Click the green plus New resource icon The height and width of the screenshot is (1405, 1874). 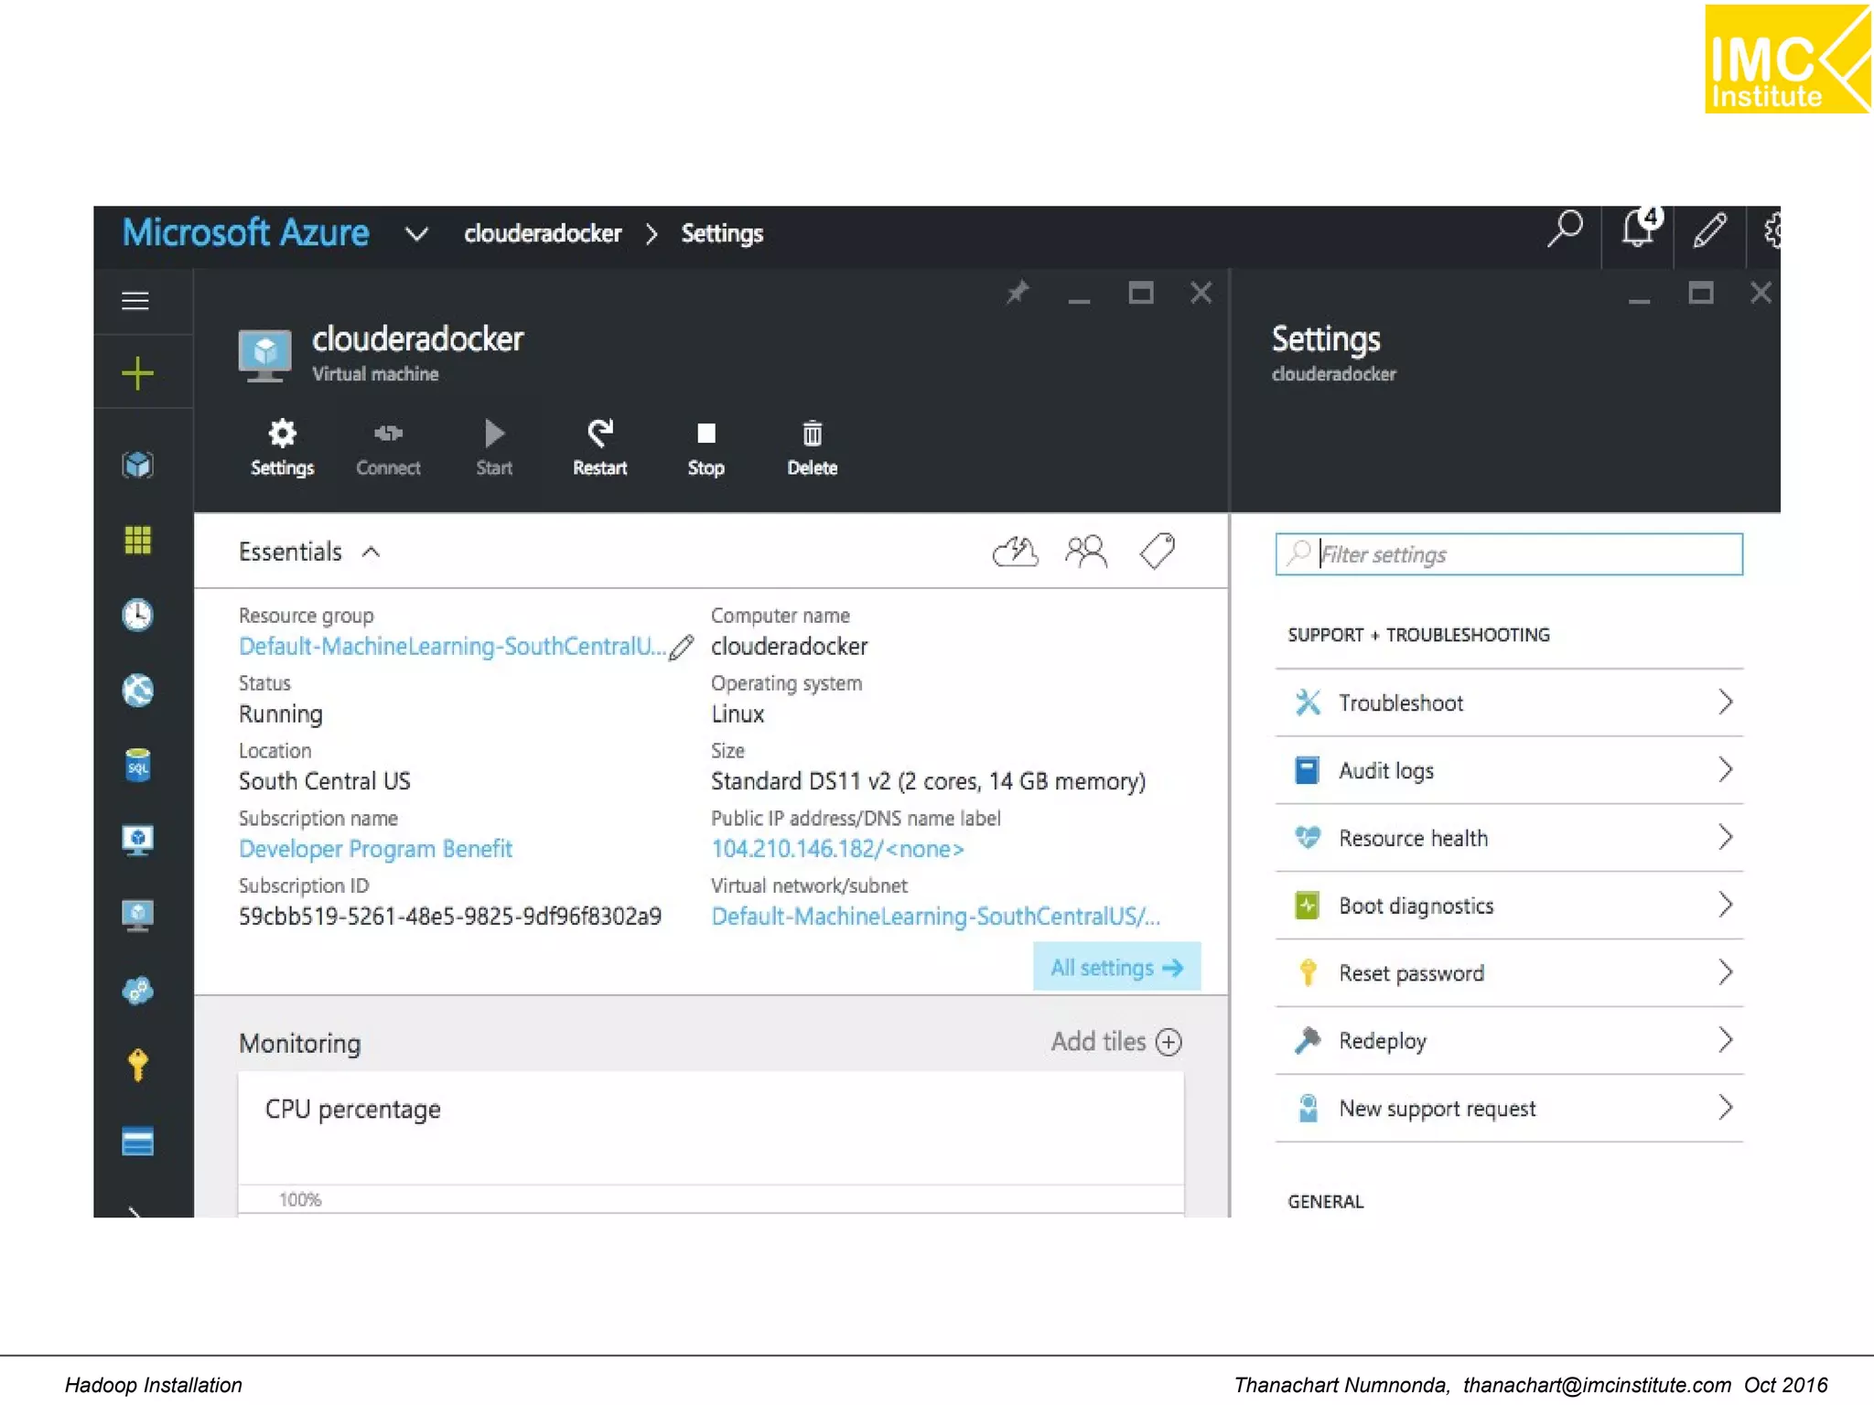tap(137, 373)
